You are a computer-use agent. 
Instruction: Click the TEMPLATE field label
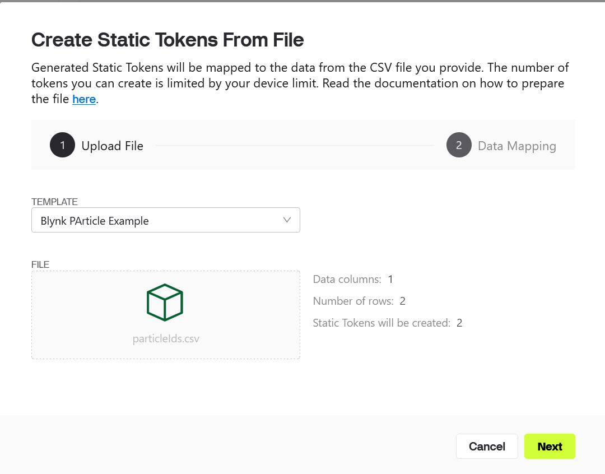(x=54, y=202)
